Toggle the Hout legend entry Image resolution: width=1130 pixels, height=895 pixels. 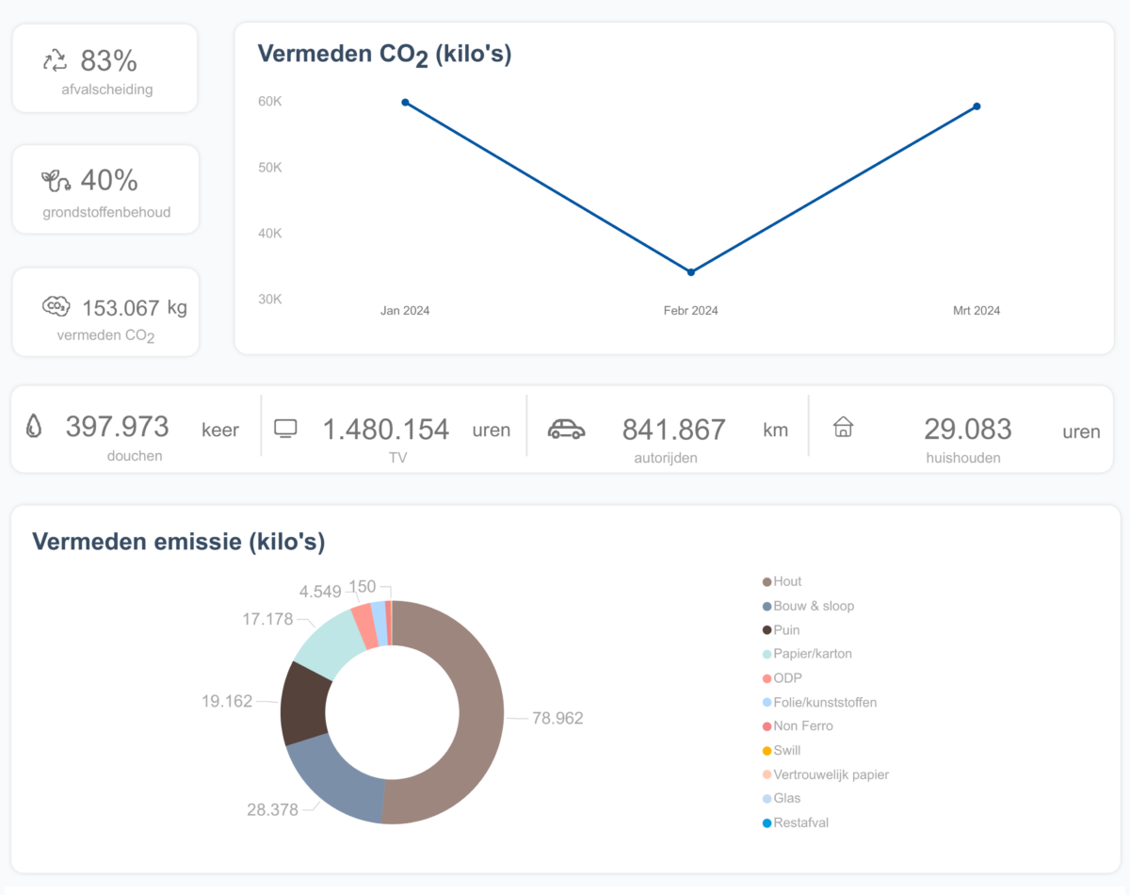[x=787, y=581]
